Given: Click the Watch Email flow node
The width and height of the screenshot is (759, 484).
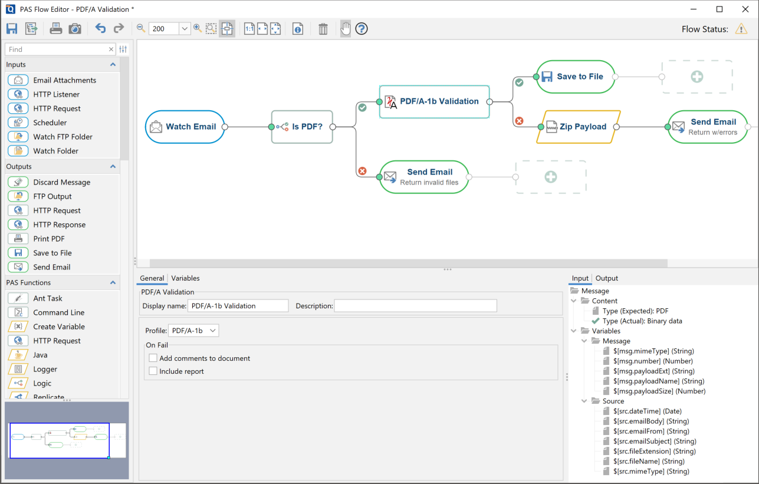Looking at the screenshot, I should click(x=185, y=127).
